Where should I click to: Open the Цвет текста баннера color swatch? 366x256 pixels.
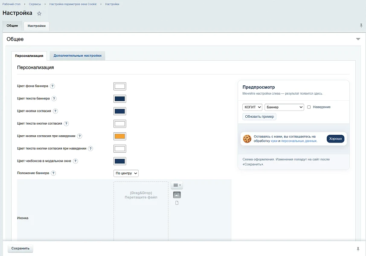pos(120,99)
